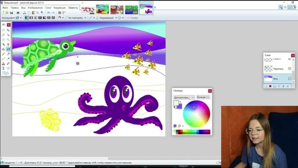Select the Pencil tool
The image size is (298, 168).
tap(3, 59)
